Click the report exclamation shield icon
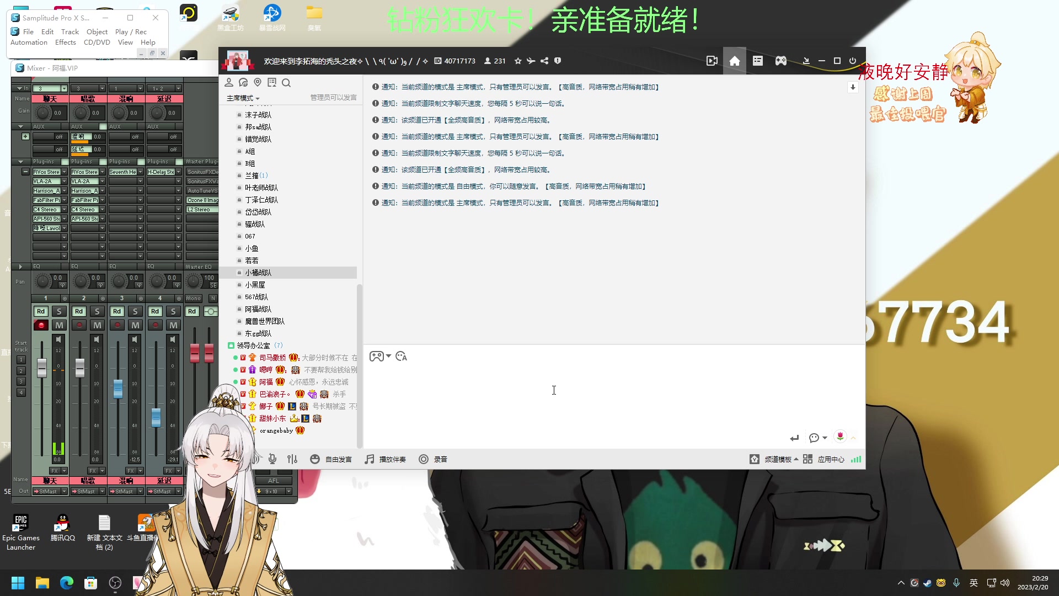The image size is (1059, 596). click(558, 61)
